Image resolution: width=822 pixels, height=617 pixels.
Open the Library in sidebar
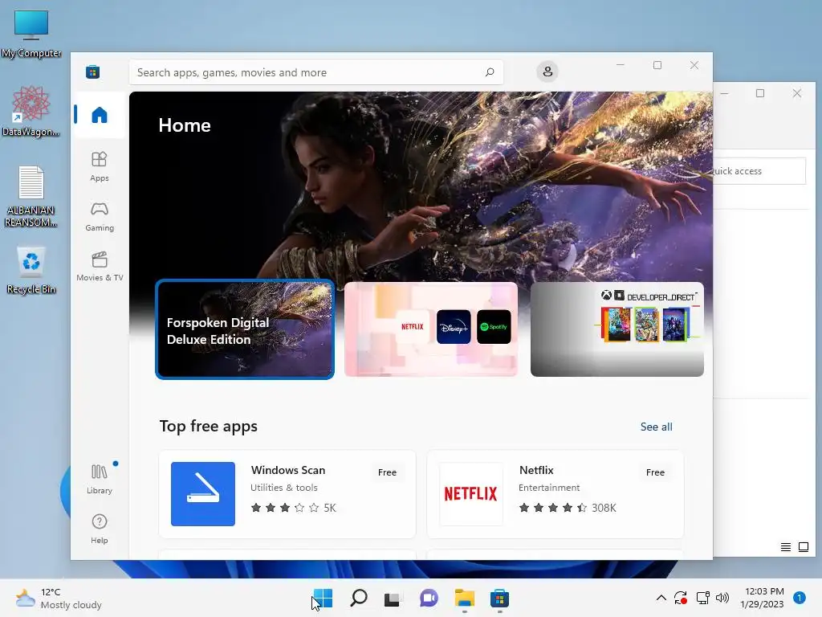(x=99, y=479)
